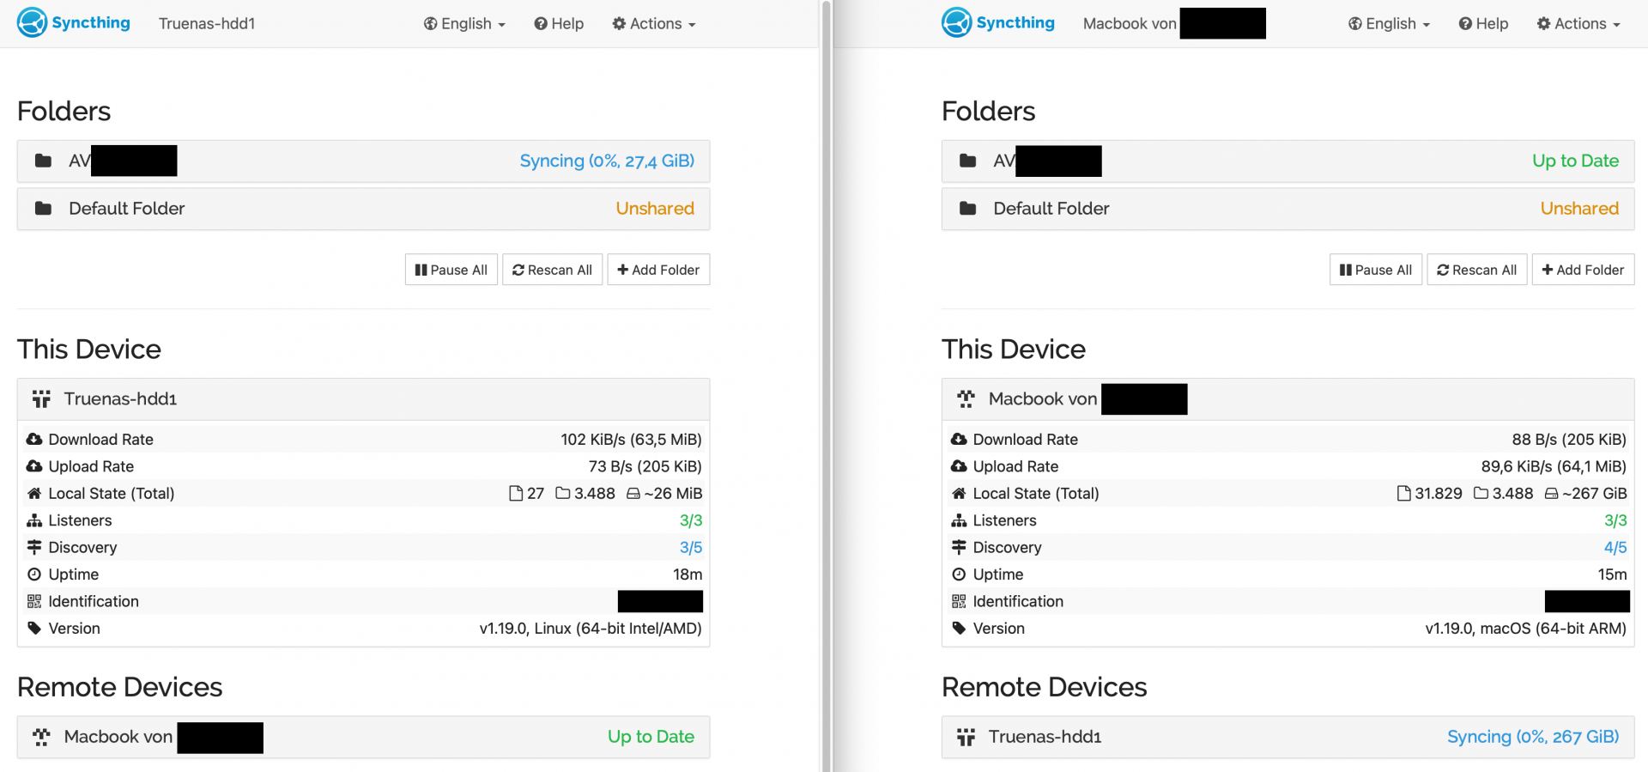Collapse the Truenas-hdd1 This Device panel header

click(363, 399)
